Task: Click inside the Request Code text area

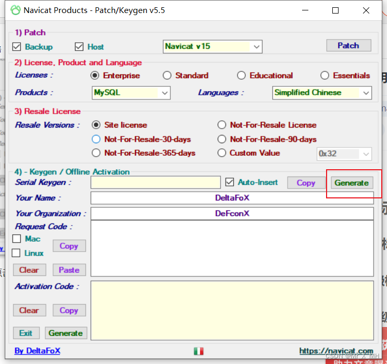Action: 232,248
